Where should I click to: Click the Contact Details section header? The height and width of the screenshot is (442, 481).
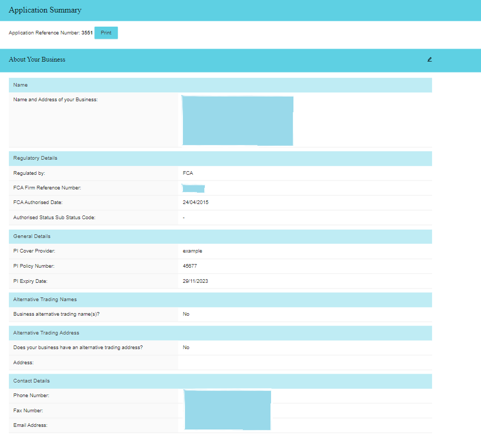pyautogui.click(x=219, y=381)
